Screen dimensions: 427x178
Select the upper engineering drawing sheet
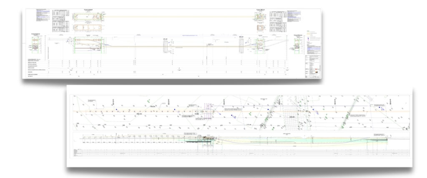point(171,44)
